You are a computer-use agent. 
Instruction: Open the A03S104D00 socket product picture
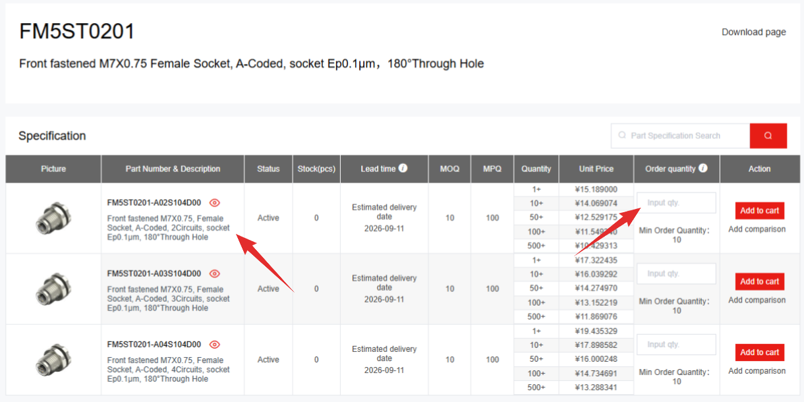pyautogui.click(x=53, y=289)
